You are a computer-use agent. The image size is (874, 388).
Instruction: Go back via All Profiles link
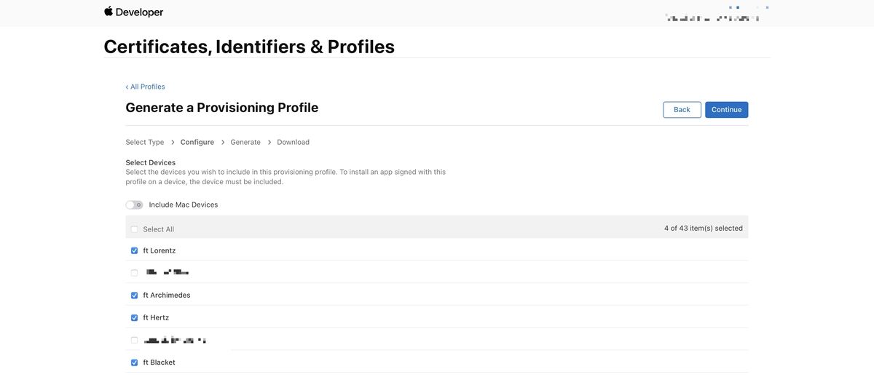tap(145, 87)
